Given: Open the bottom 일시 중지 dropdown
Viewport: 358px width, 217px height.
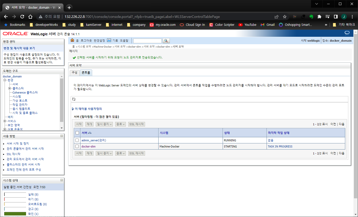Looking at the screenshot, I should point(104,153).
